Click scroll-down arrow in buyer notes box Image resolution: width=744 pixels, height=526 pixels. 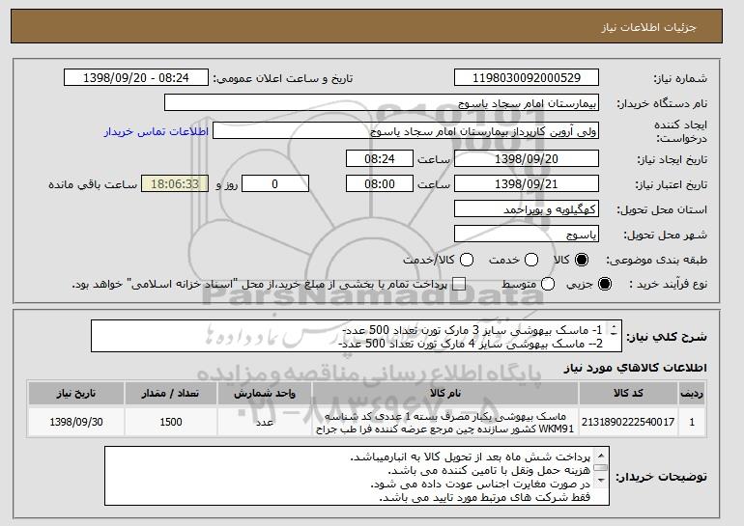(x=601, y=481)
